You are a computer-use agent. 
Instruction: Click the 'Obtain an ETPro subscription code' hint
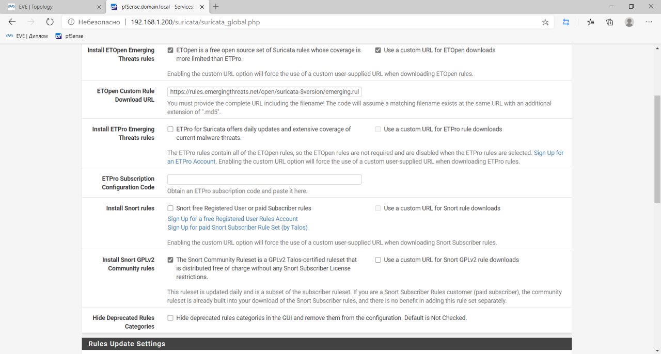tap(238, 191)
